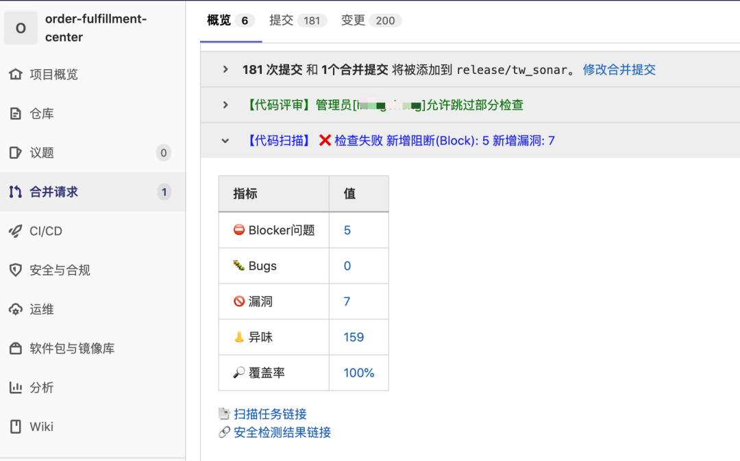This screenshot has height=461, width=740.
Task: Click the magnifier icon beside 覆盖率
Action: 239,372
